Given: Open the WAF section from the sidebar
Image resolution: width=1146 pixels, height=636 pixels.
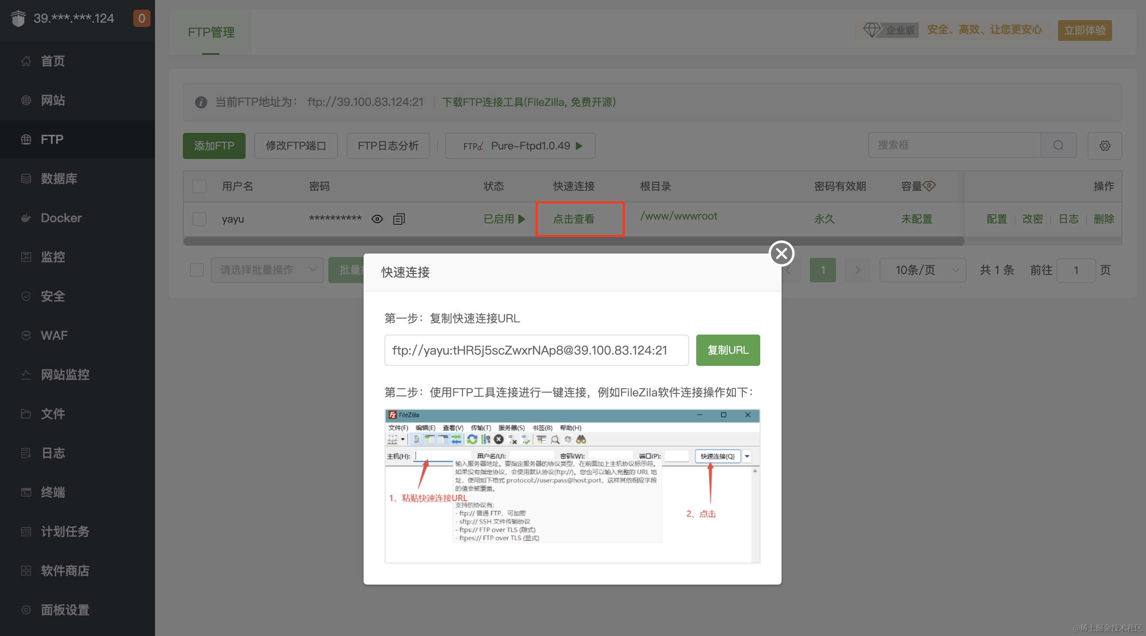Looking at the screenshot, I should point(54,335).
